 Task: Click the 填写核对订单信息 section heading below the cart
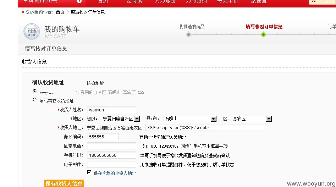click(x=46, y=49)
